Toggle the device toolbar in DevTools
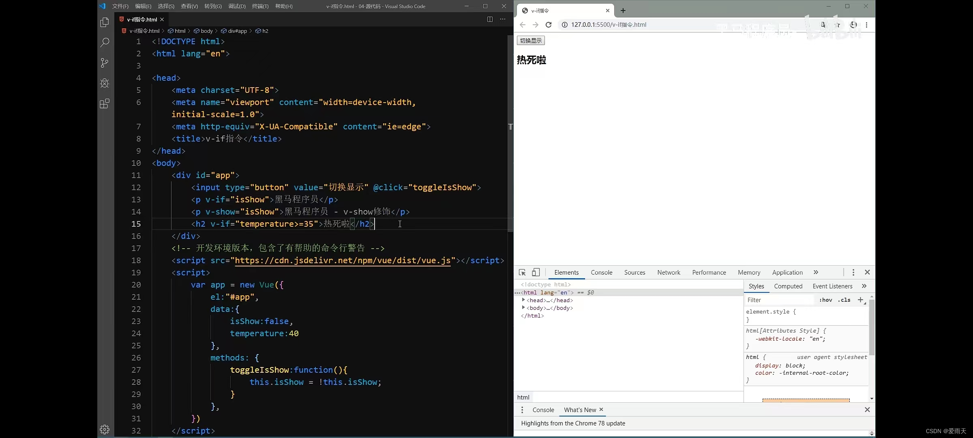Image resolution: width=973 pixels, height=438 pixels. 536,273
